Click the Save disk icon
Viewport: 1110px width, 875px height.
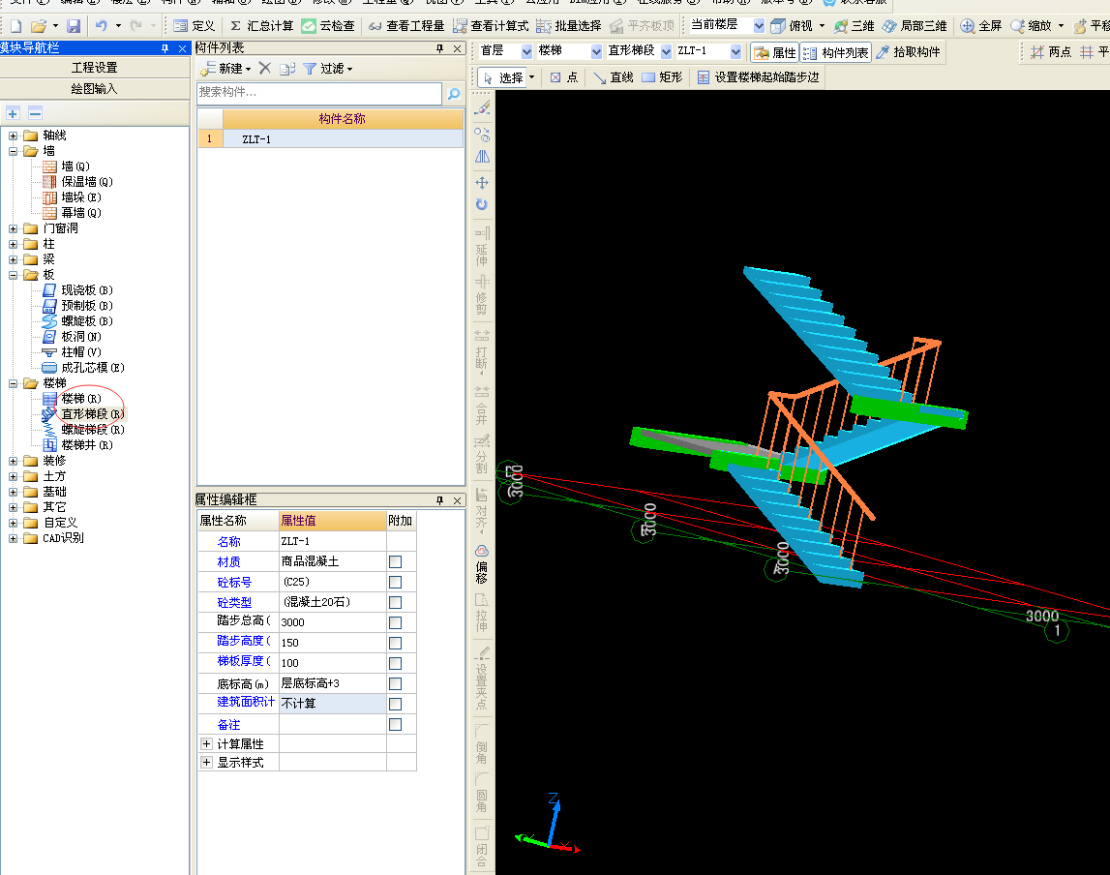coord(74,26)
